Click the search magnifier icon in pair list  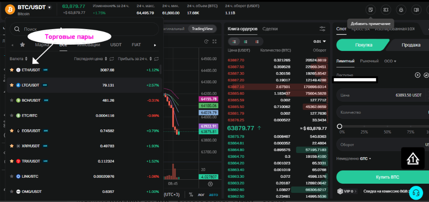point(17,29)
